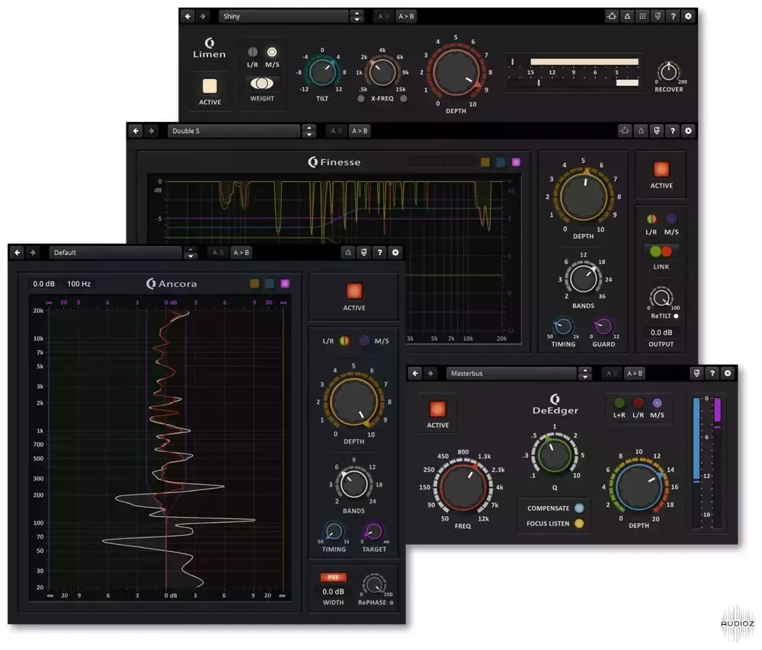This screenshot has width=762, height=650.
Task: Click the RePHASE knob in Ancora
Action: (x=374, y=584)
